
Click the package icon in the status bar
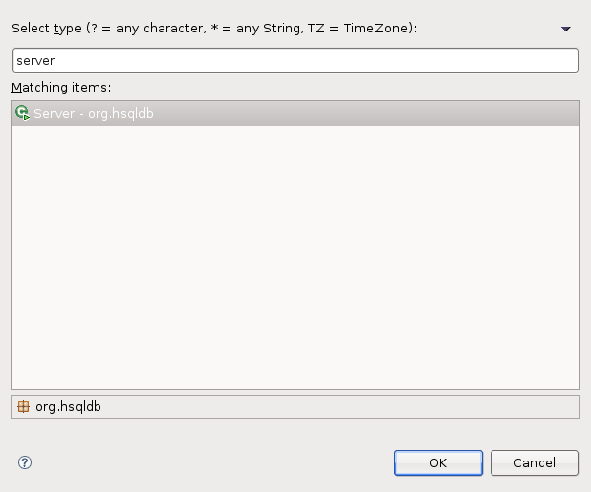23,406
